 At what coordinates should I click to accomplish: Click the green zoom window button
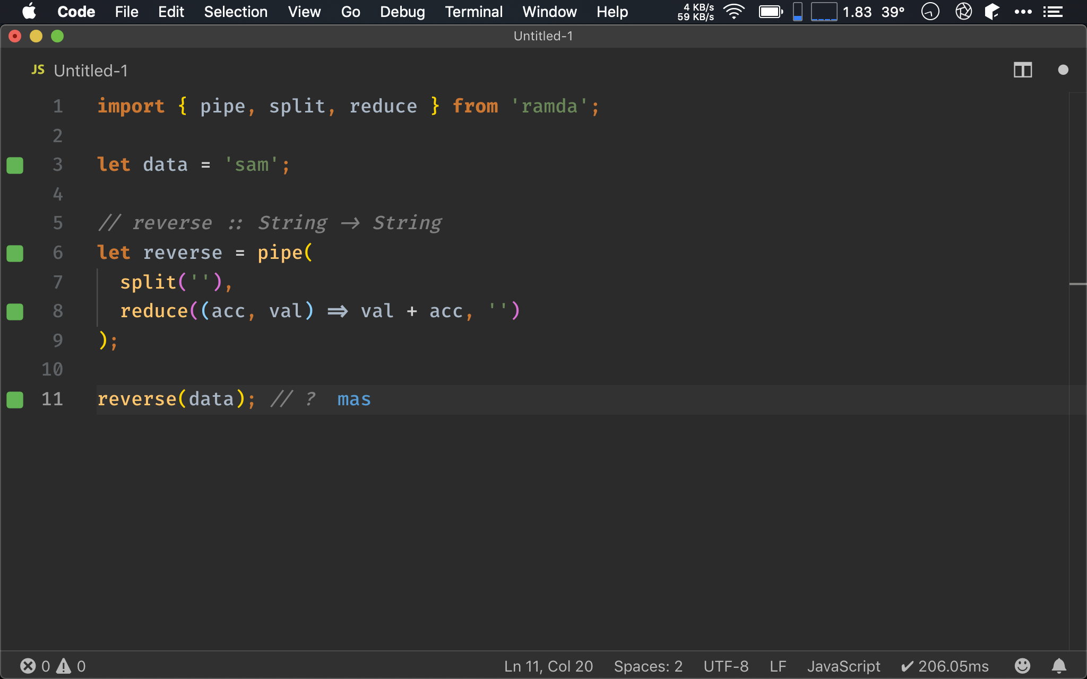(57, 36)
